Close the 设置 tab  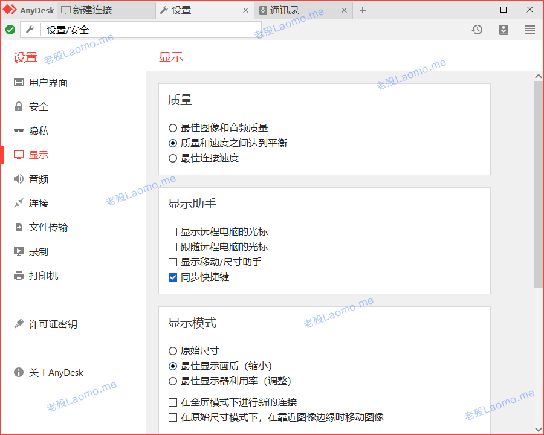click(x=245, y=10)
